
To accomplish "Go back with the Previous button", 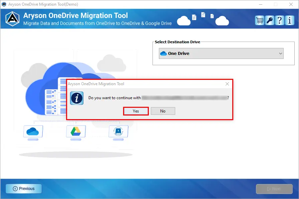I will (24, 189).
